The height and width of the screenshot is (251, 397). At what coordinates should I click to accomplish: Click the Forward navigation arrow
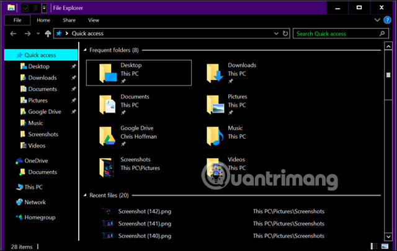27,33
